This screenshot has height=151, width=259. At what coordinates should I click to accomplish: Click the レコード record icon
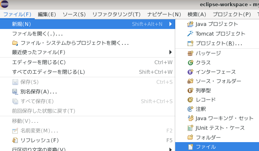tap(190, 100)
